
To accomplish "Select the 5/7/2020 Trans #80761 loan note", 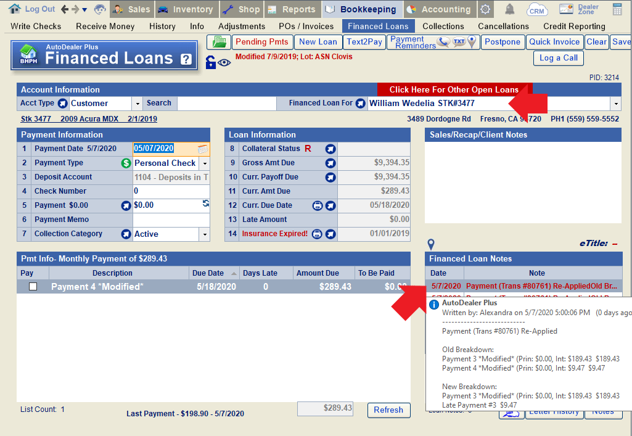I will (x=523, y=286).
